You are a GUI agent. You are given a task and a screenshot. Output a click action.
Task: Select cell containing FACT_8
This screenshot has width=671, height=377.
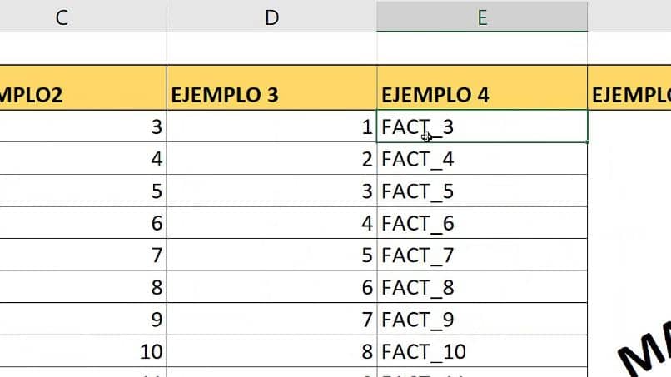(x=481, y=287)
